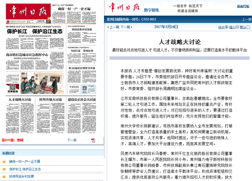Go to previous issue 上一期
Image resolution: width=252 pixels, height=181 pixels.
247,19
